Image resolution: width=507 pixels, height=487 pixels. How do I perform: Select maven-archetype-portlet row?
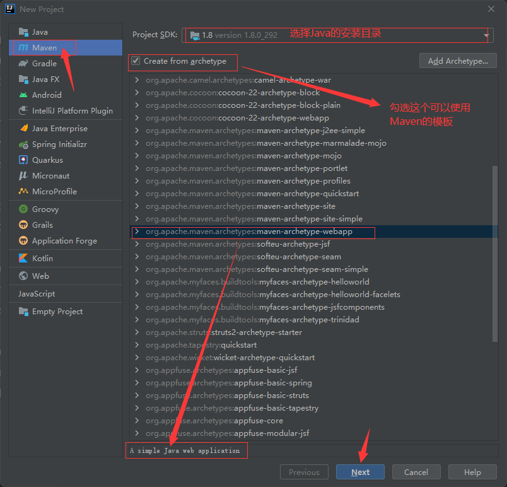coord(313,168)
